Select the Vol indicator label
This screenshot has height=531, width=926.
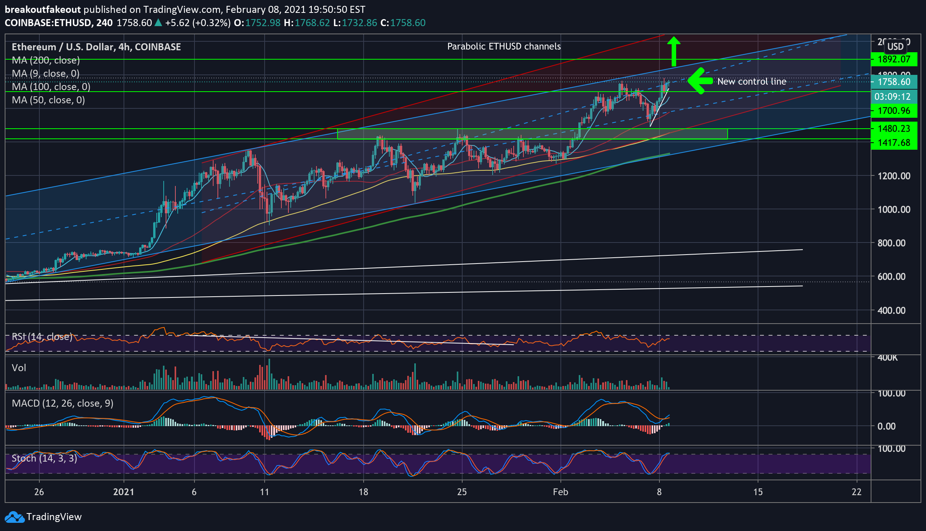click(x=19, y=368)
